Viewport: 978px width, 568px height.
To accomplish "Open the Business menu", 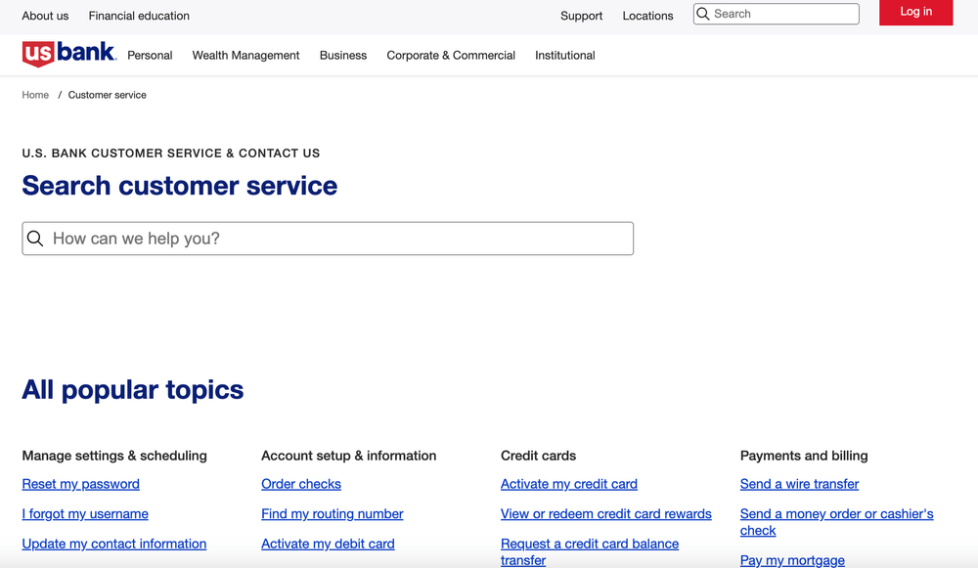I will 343,55.
